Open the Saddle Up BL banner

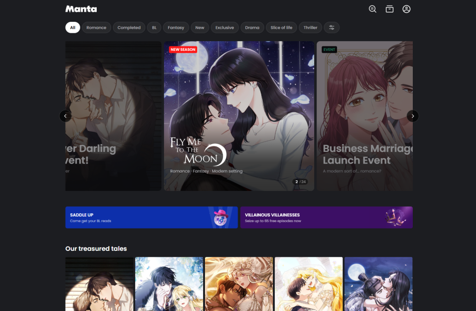[x=139, y=217]
